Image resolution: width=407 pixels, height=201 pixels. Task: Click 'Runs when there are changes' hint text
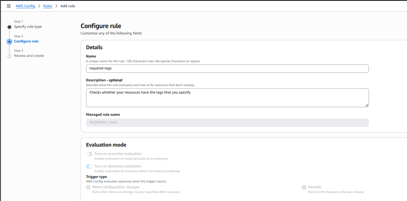click(x=136, y=192)
